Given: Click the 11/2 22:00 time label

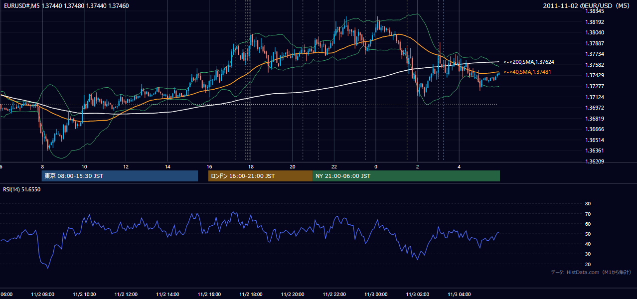Looking at the screenshot, I should pos(334,294).
